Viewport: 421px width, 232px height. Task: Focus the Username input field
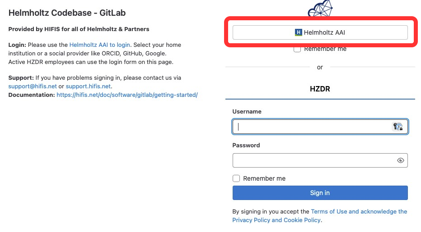[x=312, y=127]
